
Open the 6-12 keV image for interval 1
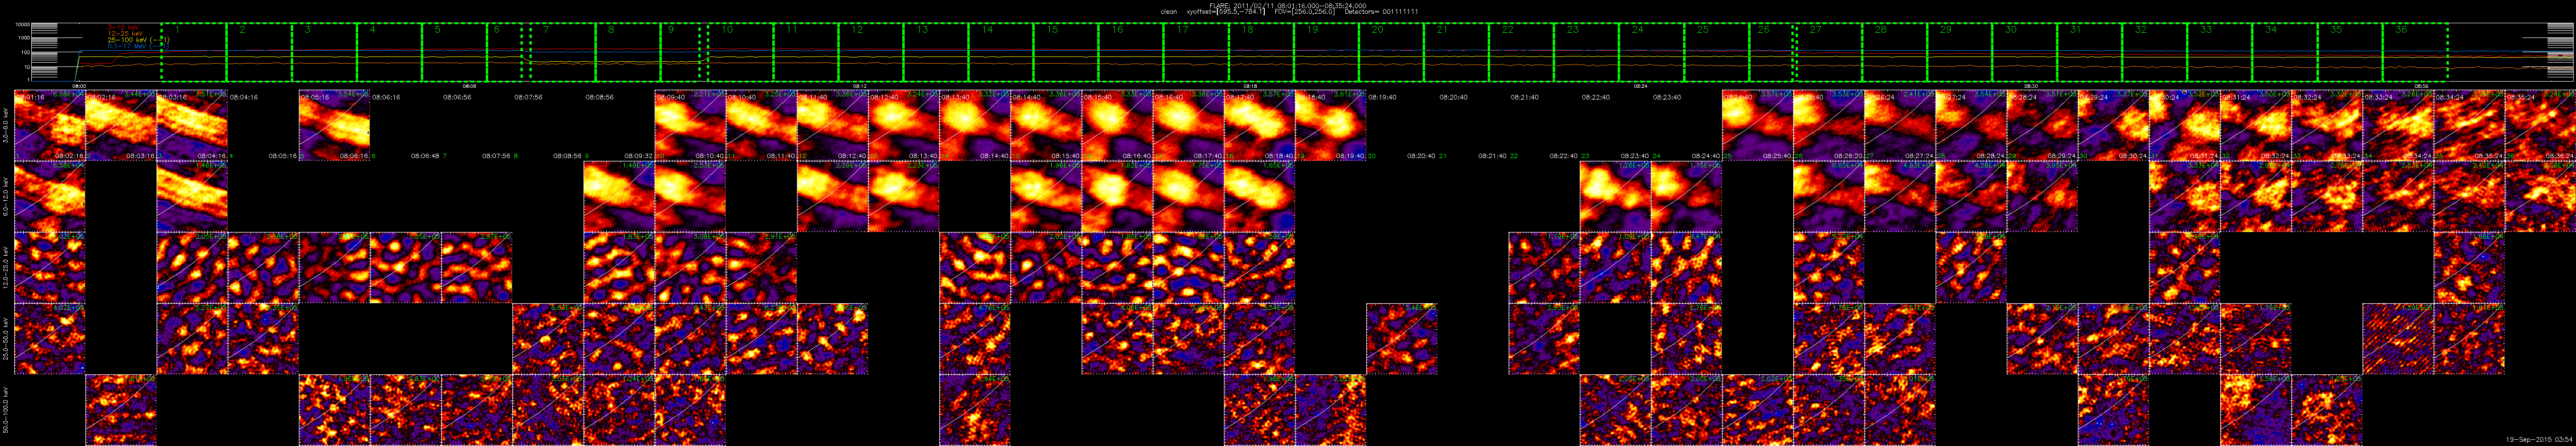point(49,197)
